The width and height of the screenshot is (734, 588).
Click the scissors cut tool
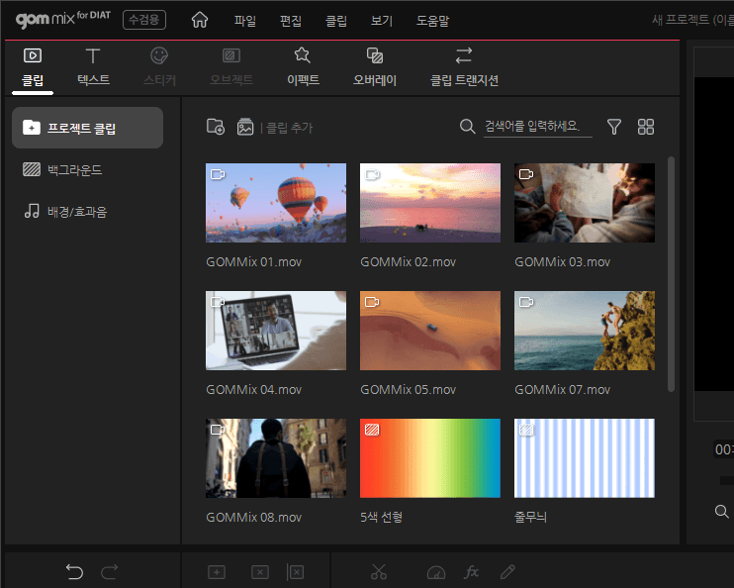click(379, 571)
